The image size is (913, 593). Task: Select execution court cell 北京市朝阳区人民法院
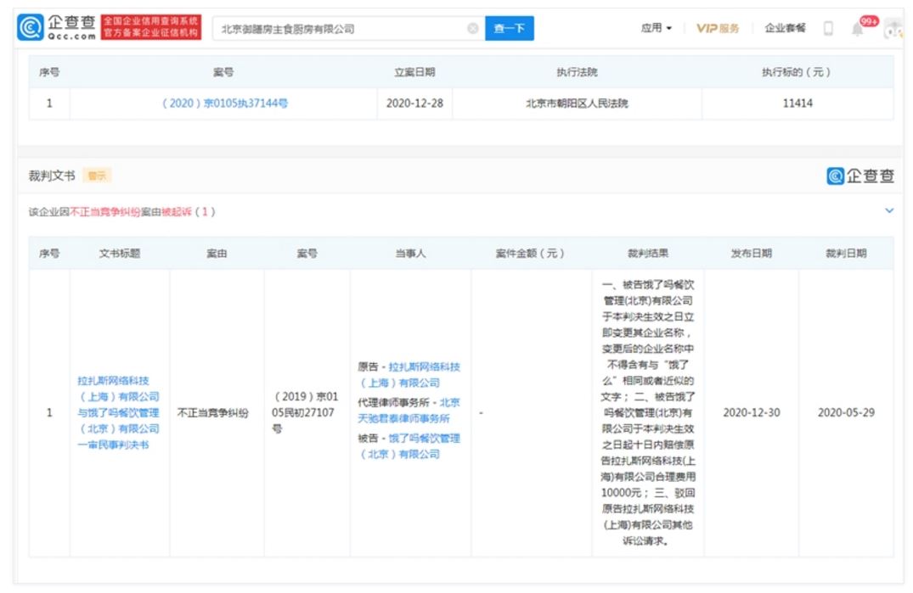577,103
